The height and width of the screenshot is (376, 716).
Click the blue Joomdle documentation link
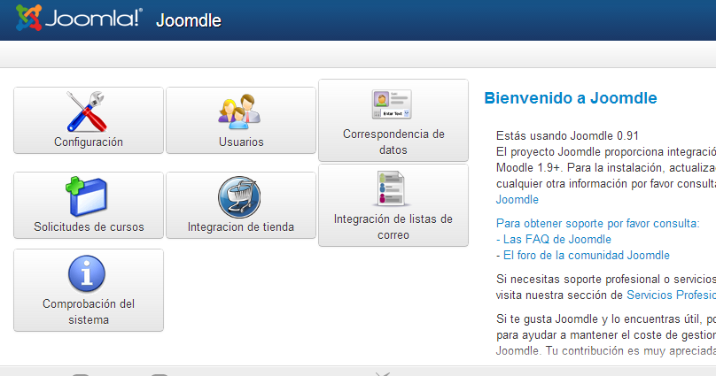point(517,200)
